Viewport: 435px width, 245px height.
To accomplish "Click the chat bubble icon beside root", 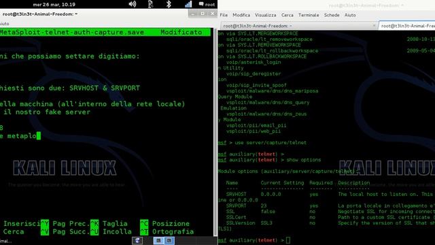I will (x=201, y=4).
